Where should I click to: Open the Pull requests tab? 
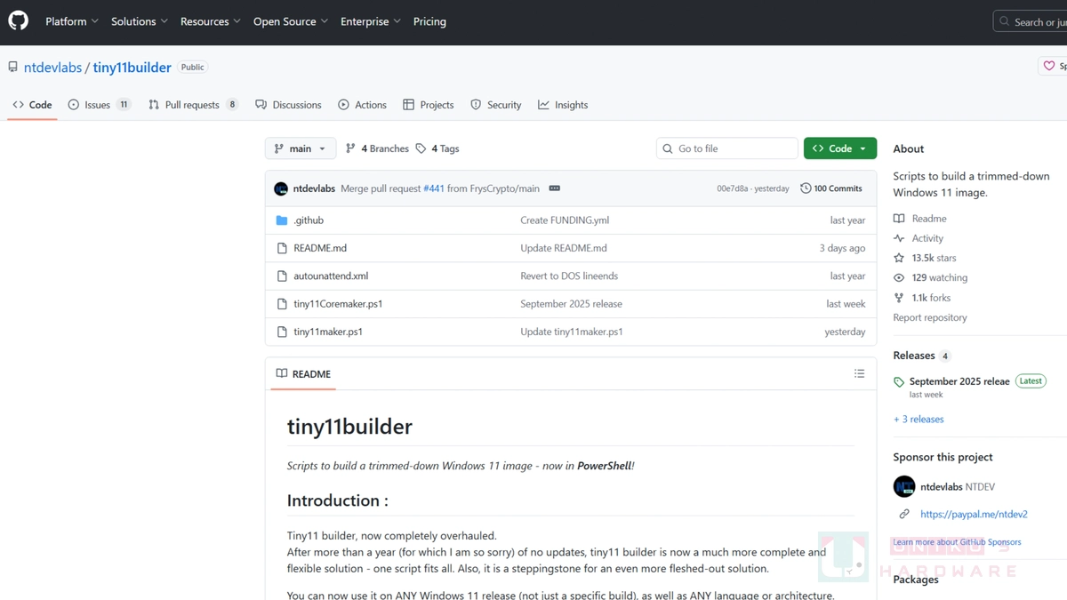click(193, 105)
